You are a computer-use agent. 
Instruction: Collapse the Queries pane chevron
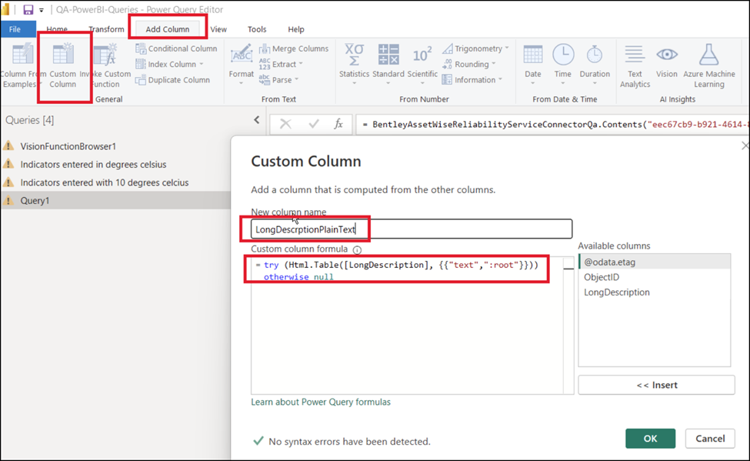tap(257, 120)
